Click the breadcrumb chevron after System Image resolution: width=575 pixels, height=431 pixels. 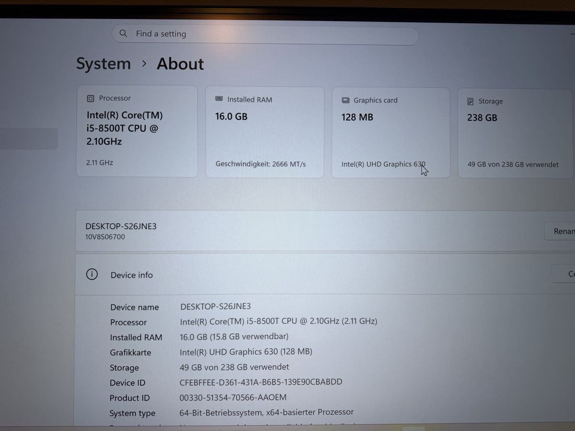coord(144,64)
